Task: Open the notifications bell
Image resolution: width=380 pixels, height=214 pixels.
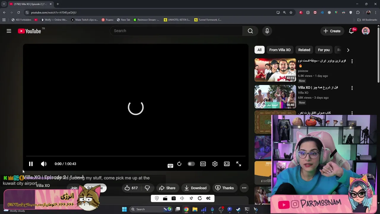Action: coord(351,31)
